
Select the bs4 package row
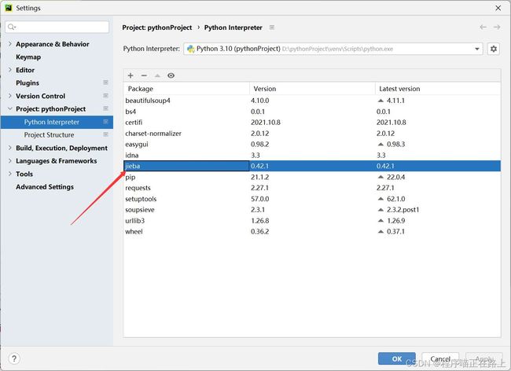(x=312, y=112)
